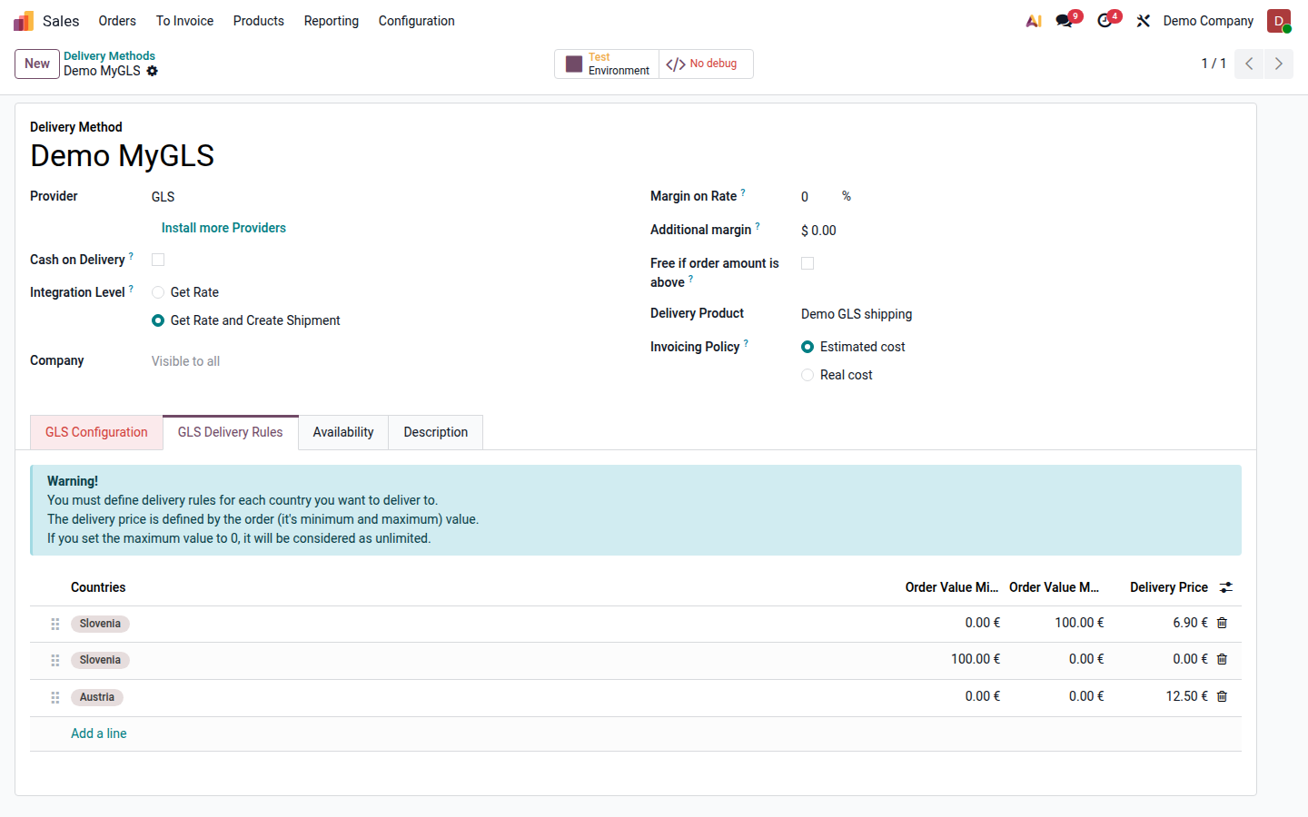The width and height of the screenshot is (1308, 817).
Task: Select Get Rate and Create Shipment
Action: point(158,320)
